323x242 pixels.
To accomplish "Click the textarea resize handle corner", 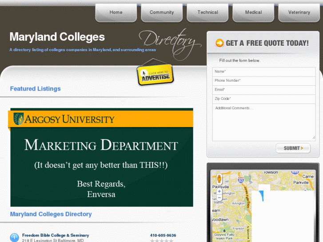I will click(314, 138).
